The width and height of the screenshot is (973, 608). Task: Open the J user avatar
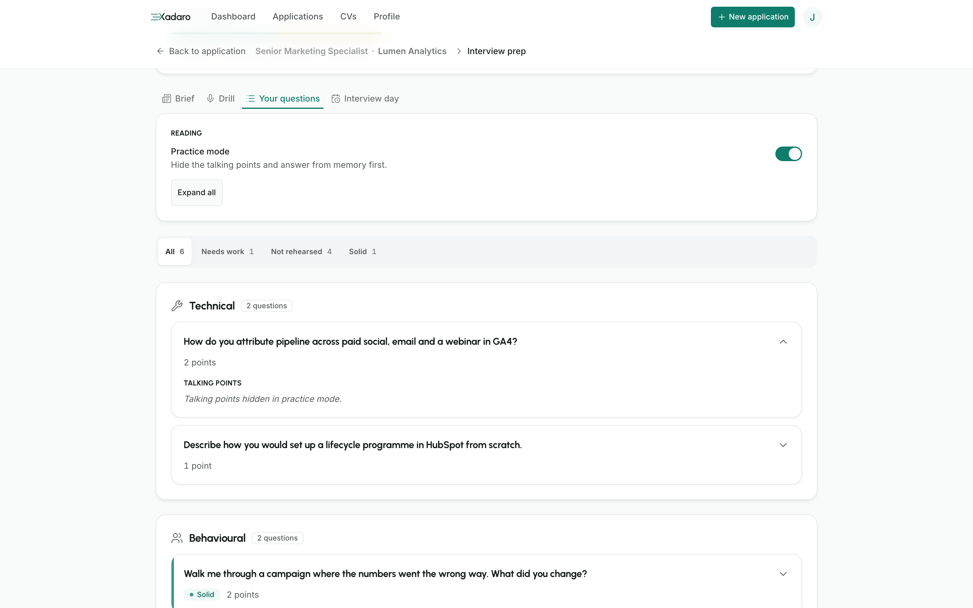[812, 17]
